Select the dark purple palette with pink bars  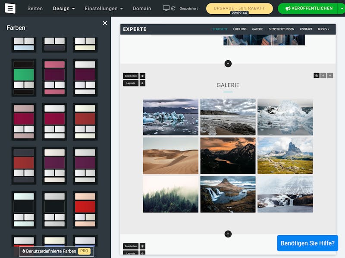click(x=54, y=78)
